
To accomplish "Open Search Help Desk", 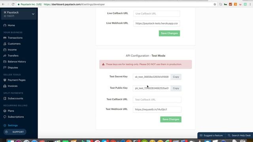I will click(x=239, y=136).
